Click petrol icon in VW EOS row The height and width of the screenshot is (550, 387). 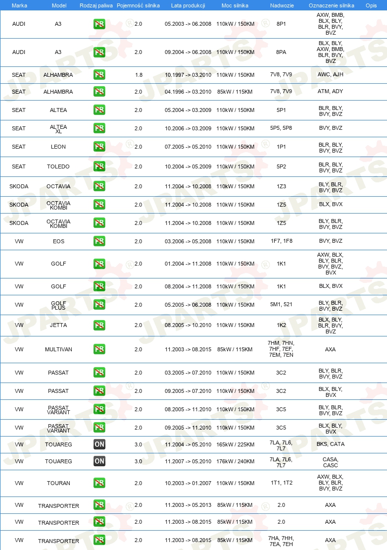(99, 241)
